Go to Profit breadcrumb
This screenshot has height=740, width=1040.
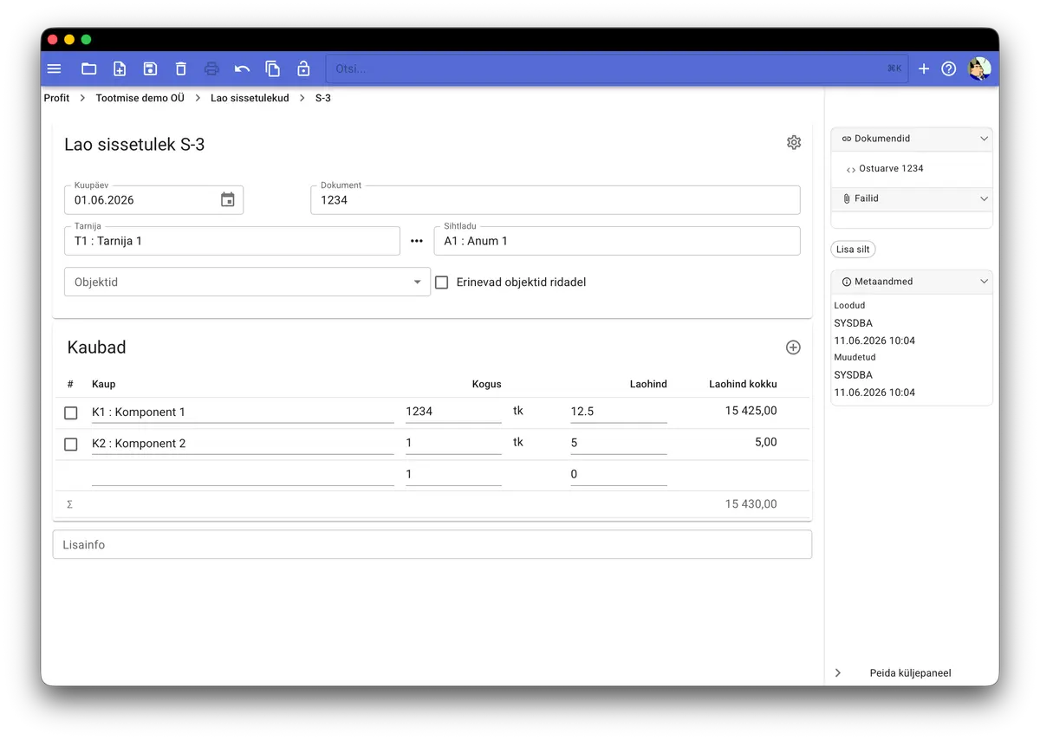(x=56, y=98)
